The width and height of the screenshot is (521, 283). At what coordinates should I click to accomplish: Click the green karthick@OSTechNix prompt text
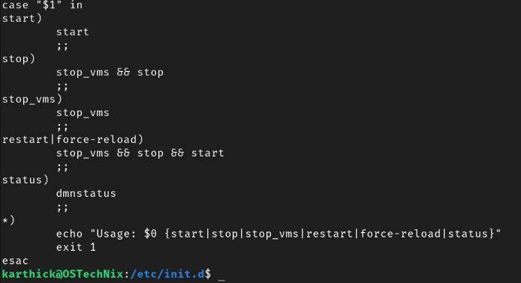coord(63,274)
